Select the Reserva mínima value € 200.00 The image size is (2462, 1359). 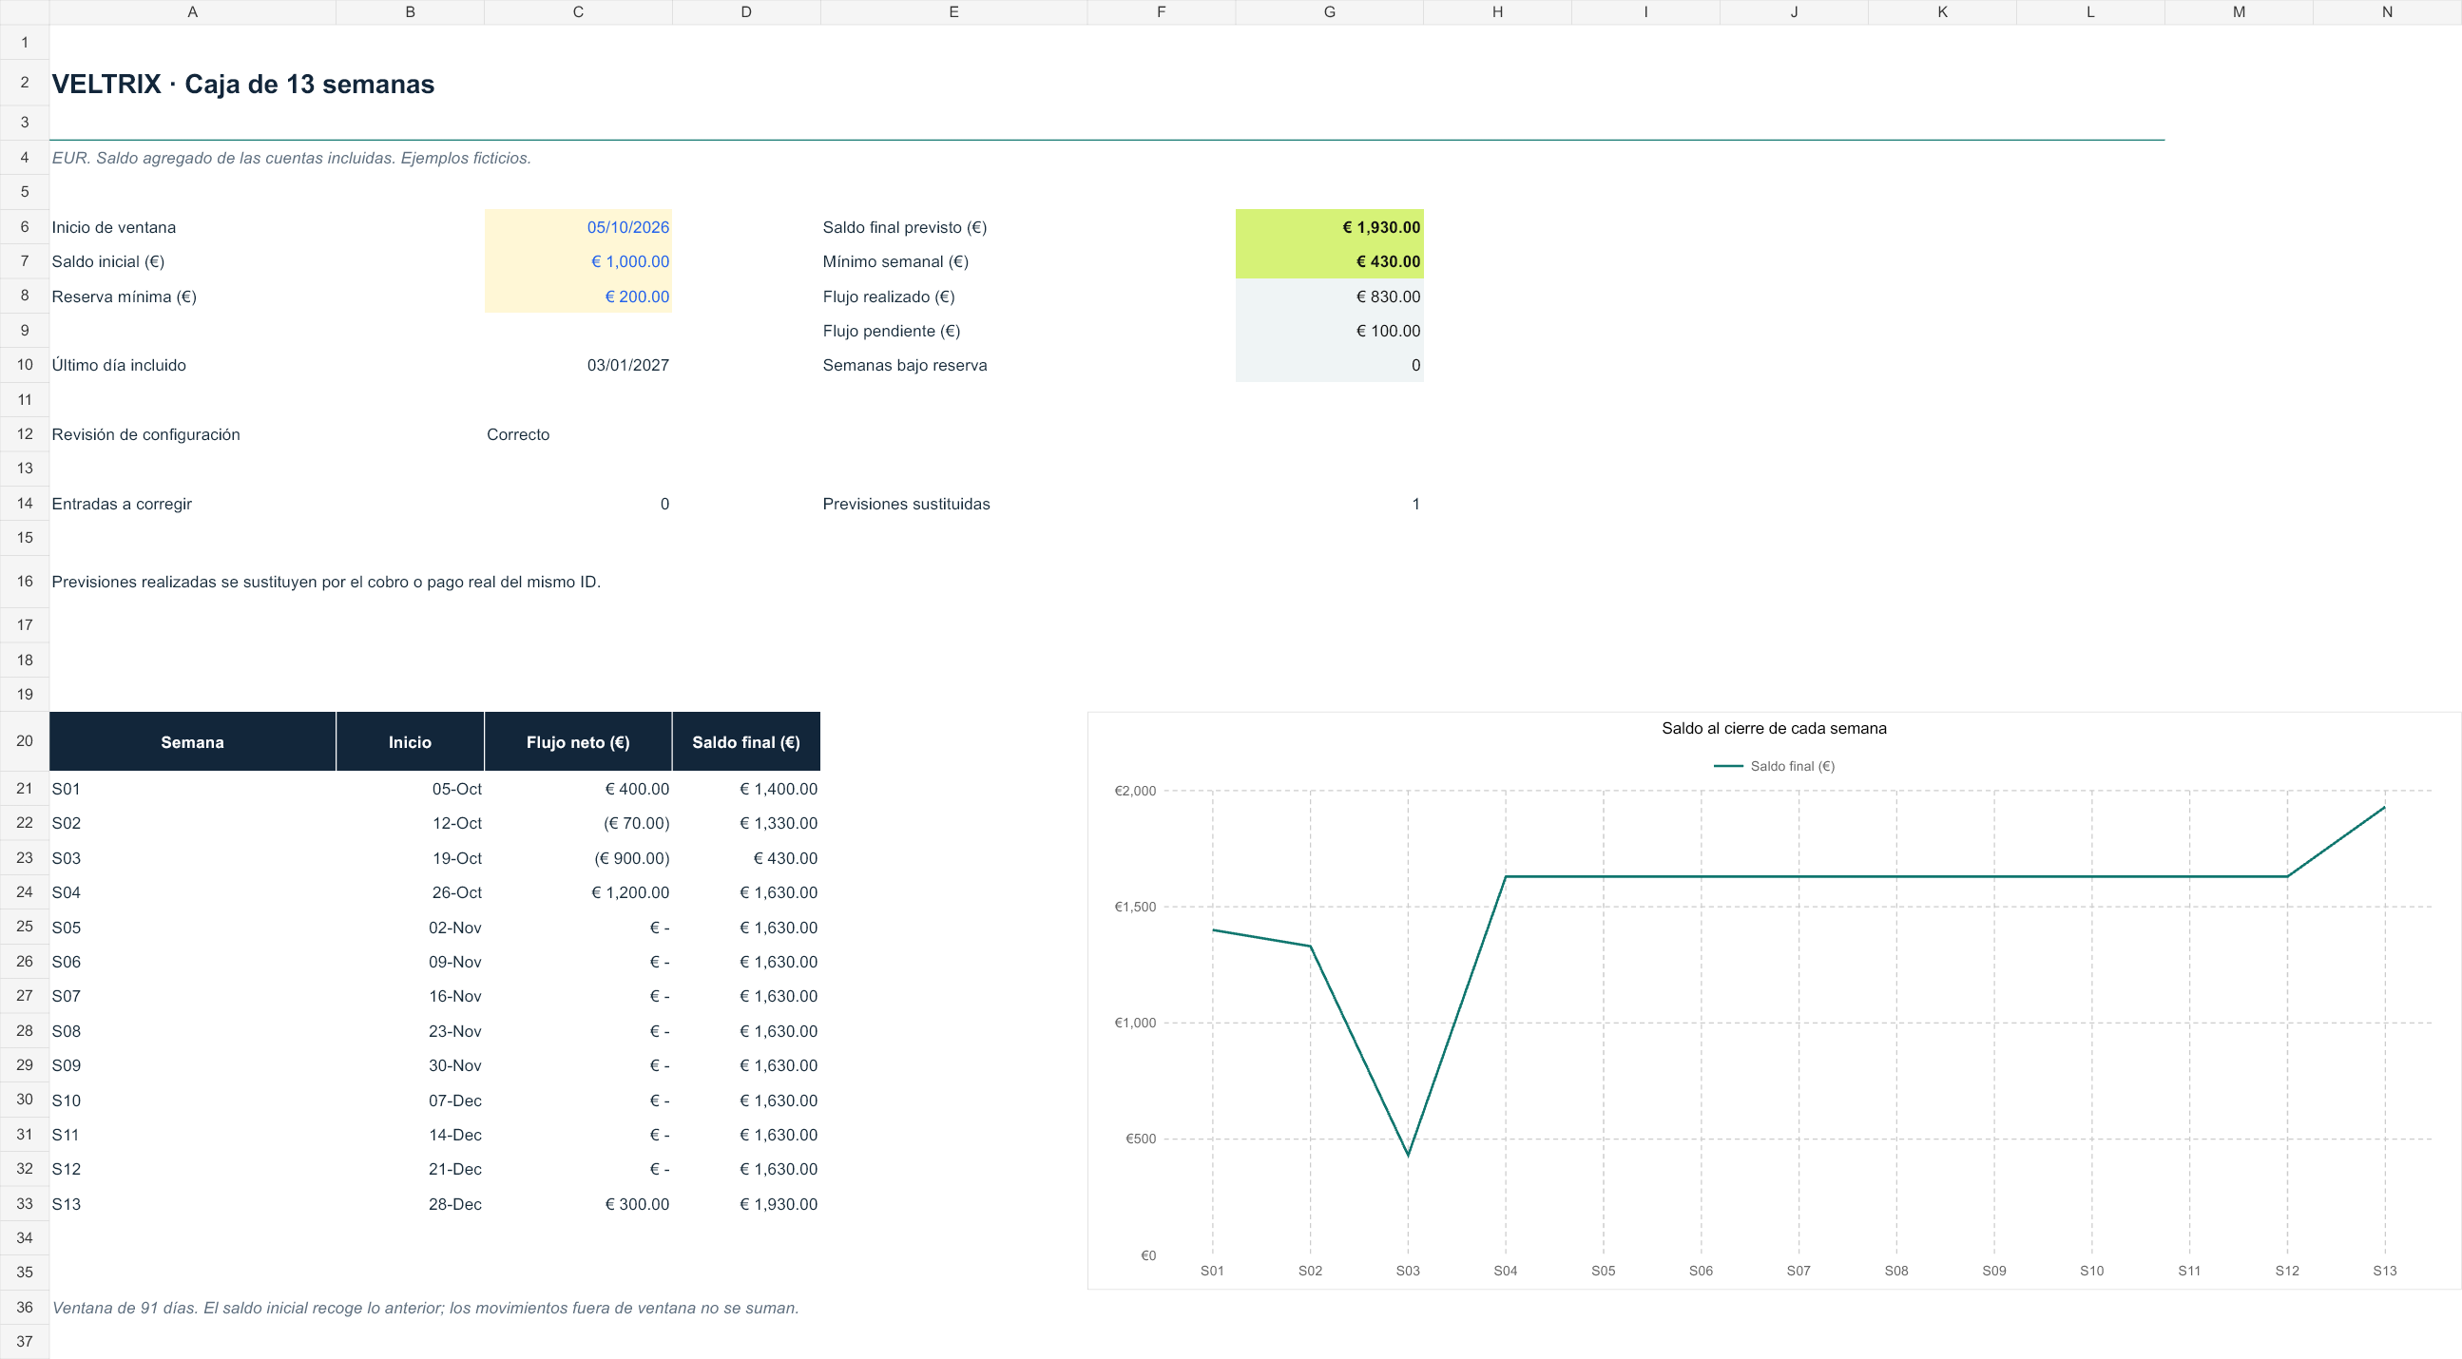coord(578,297)
